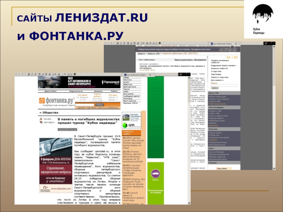Open the 'Недвижимость' section tab

coord(76,91)
